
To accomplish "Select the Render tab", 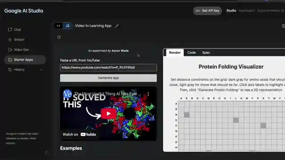I will point(175,52).
